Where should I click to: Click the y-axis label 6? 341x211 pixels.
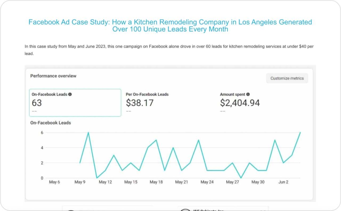coord(42,133)
